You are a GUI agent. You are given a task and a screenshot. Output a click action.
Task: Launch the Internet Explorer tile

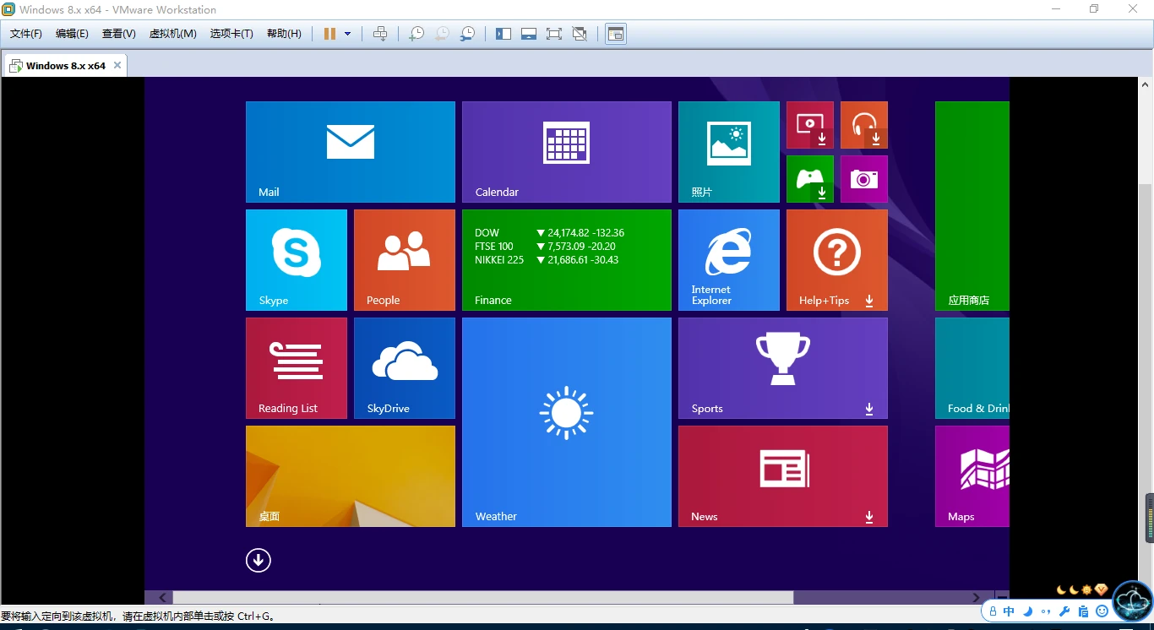point(728,260)
